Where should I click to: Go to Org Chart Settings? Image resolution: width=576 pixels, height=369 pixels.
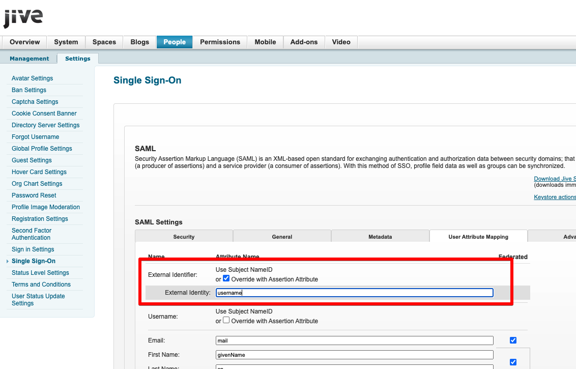(x=37, y=184)
